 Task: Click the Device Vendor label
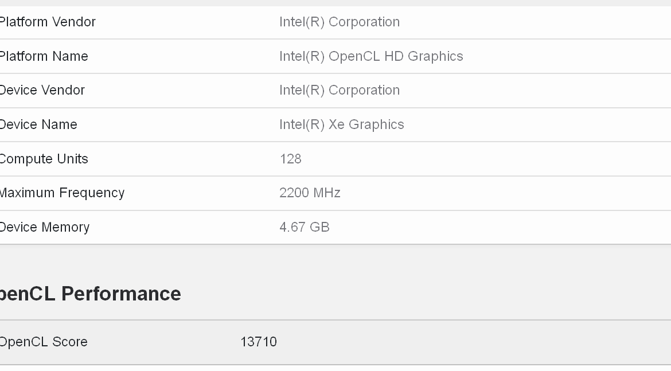(42, 90)
